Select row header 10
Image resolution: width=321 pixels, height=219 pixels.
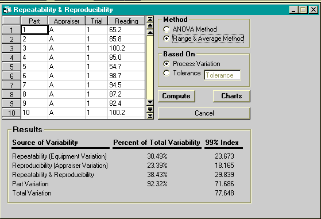click(11, 113)
